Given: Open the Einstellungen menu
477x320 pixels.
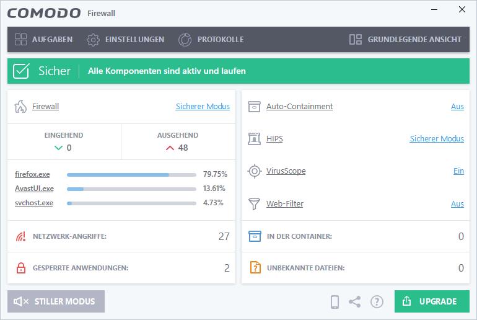Looking at the screenshot, I should [x=125, y=40].
